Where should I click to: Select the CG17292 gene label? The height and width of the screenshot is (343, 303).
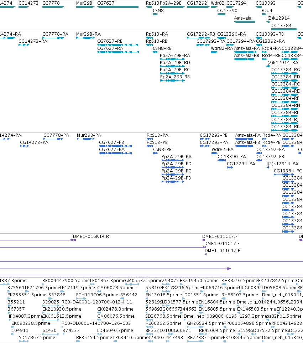click(x=197, y=3)
